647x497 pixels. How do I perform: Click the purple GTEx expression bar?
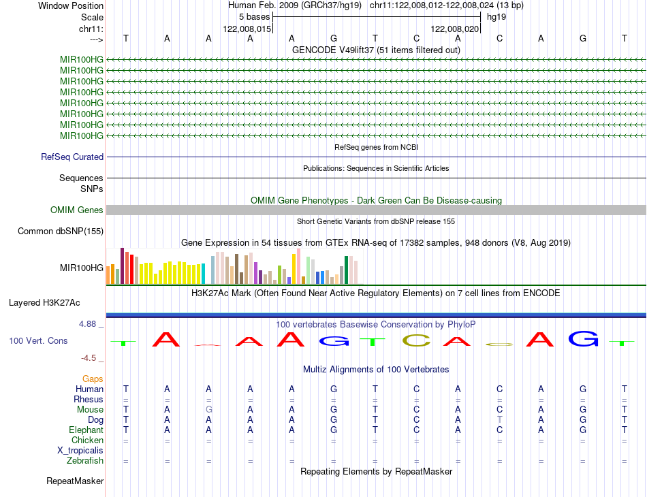tap(256, 273)
